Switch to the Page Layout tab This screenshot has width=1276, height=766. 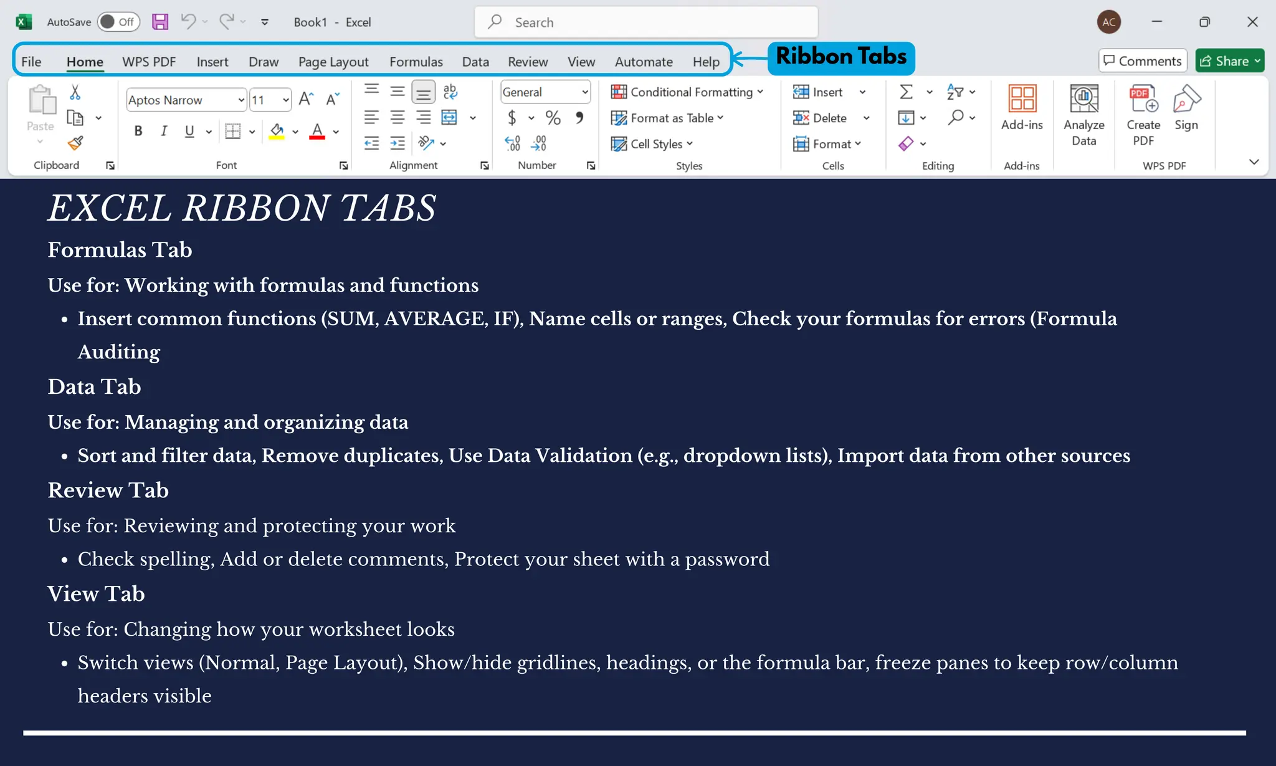tap(333, 61)
